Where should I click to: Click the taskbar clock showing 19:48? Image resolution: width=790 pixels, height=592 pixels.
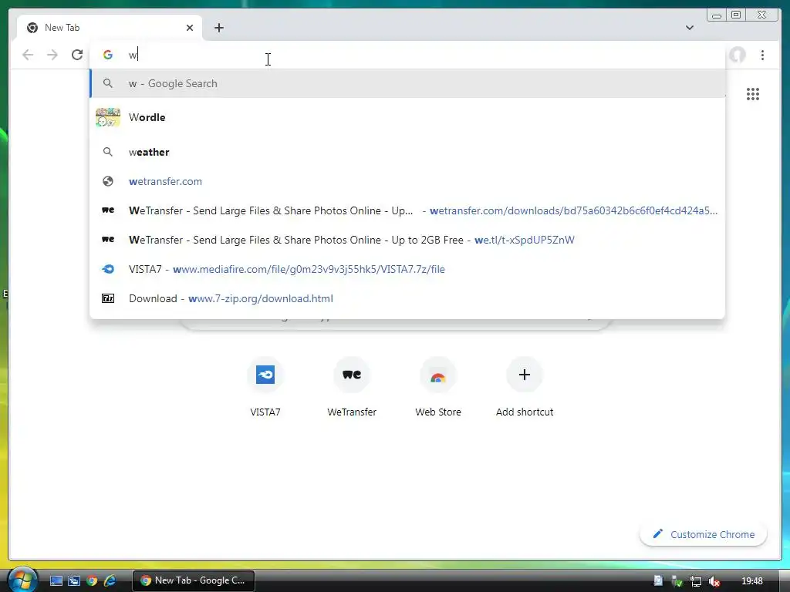coord(752,581)
